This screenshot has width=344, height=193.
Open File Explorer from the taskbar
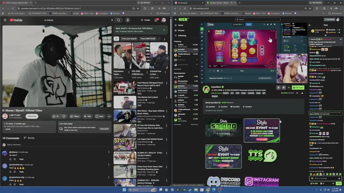tap(196, 190)
